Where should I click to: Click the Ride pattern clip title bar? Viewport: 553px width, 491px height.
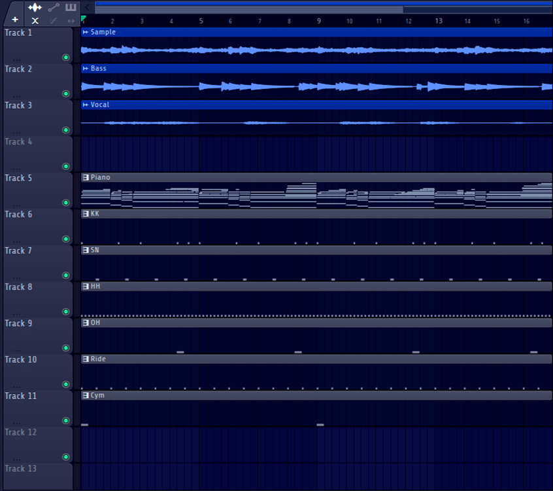(314, 359)
